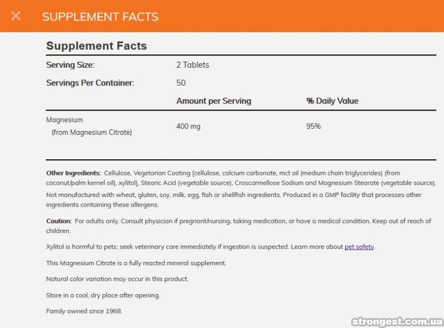The image size is (444, 328).
Task: Click the 2 Tablets value
Action: [x=193, y=65]
